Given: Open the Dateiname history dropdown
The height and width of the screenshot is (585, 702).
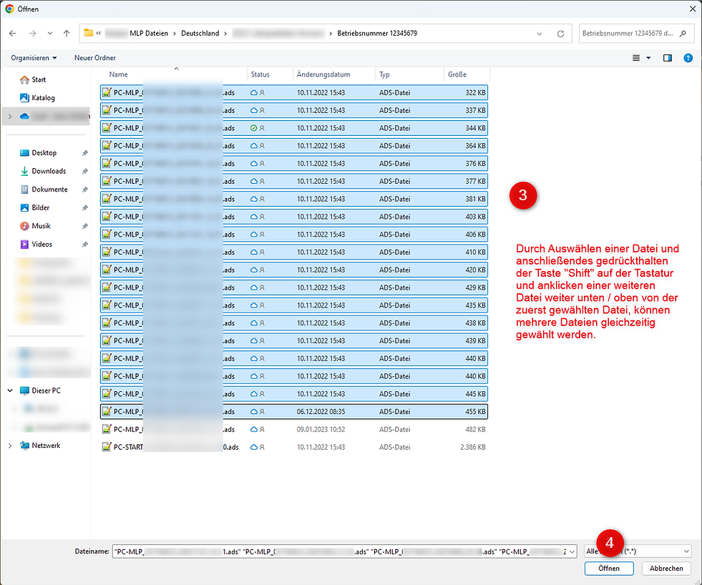Looking at the screenshot, I should [x=572, y=551].
